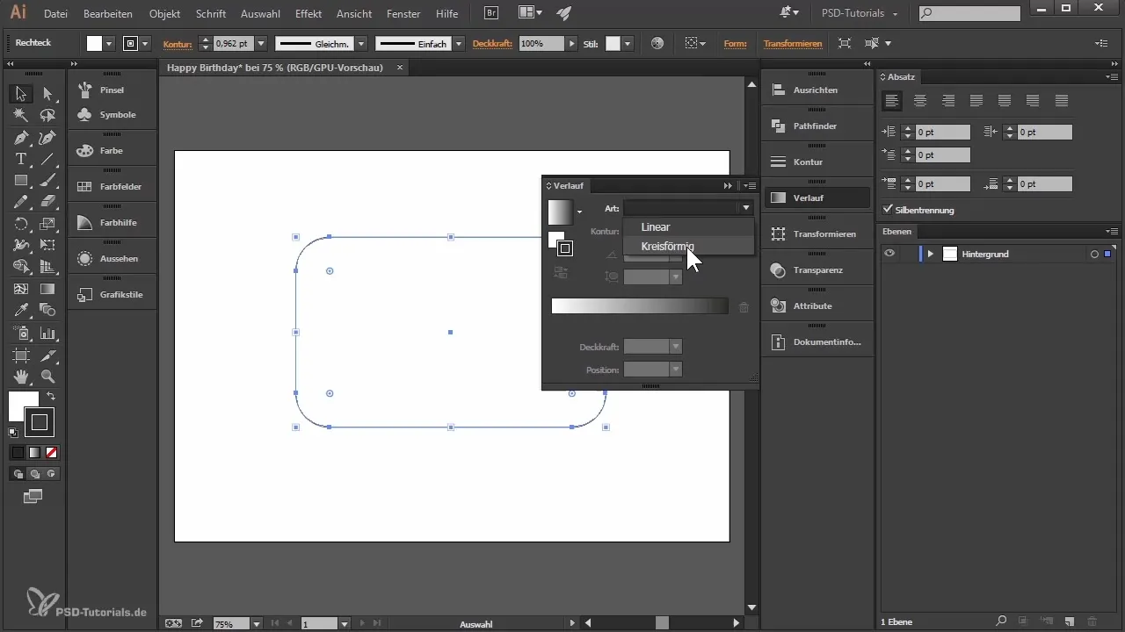Select the Column Graph tool
This screenshot has height=632, width=1125.
tap(47, 334)
